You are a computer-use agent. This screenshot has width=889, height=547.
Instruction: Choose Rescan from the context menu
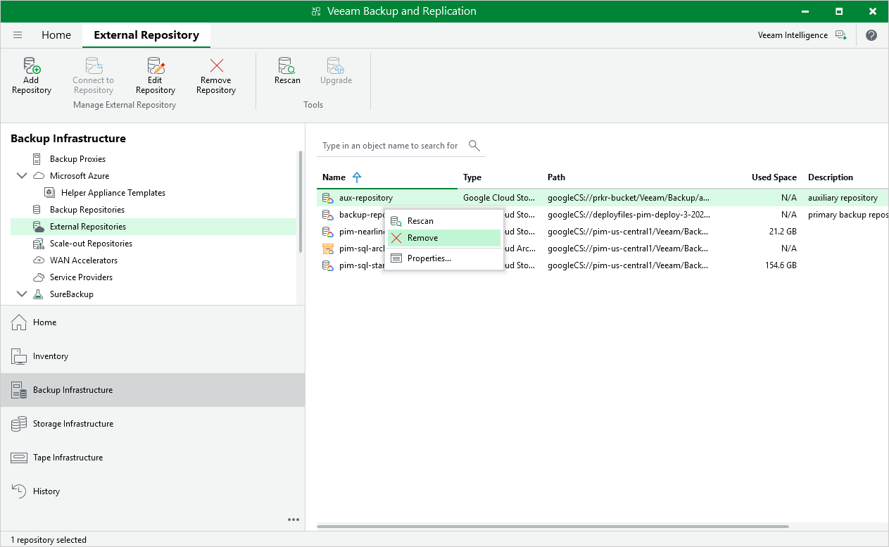point(444,221)
